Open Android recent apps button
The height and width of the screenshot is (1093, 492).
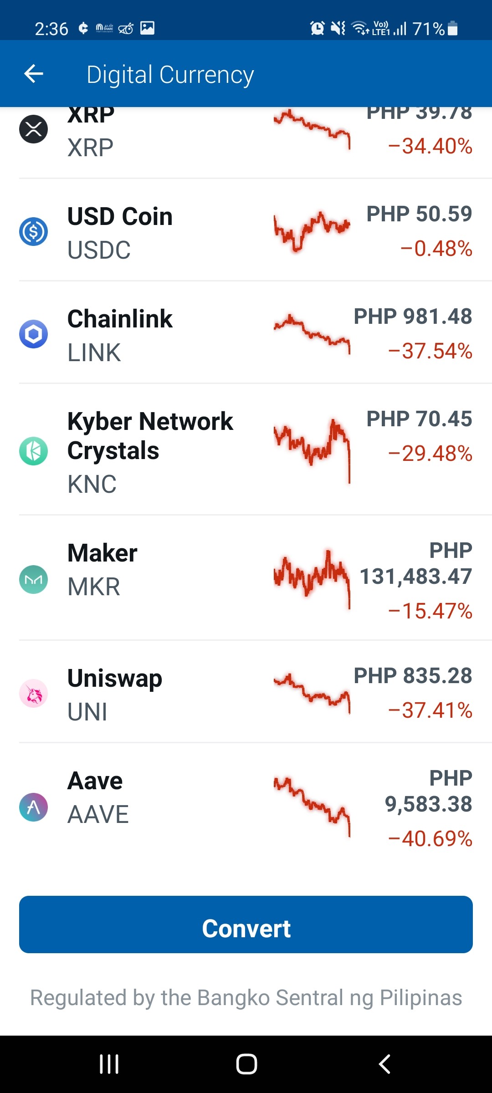109,1064
